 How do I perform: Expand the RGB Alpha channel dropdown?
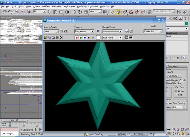112,38
